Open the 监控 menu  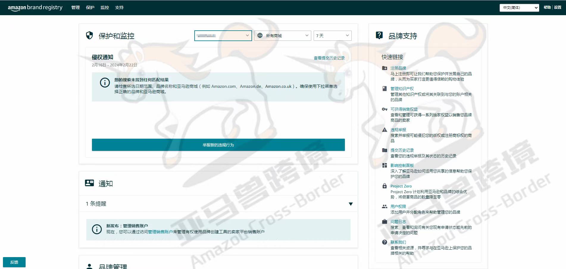point(105,7)
